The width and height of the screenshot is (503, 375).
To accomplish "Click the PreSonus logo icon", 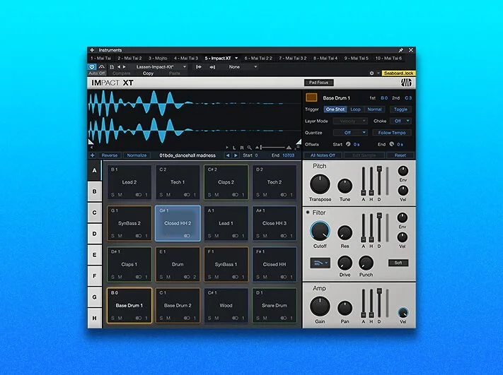I will pyautogui.click(x=406, y=83).
